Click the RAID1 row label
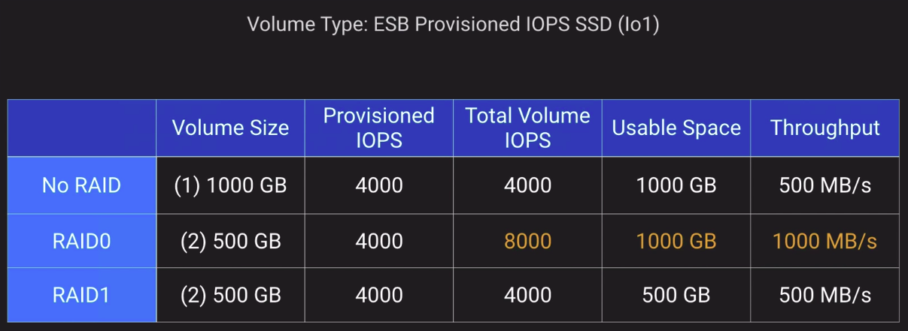This screenshot has width=908, height=331. [81, 296]
